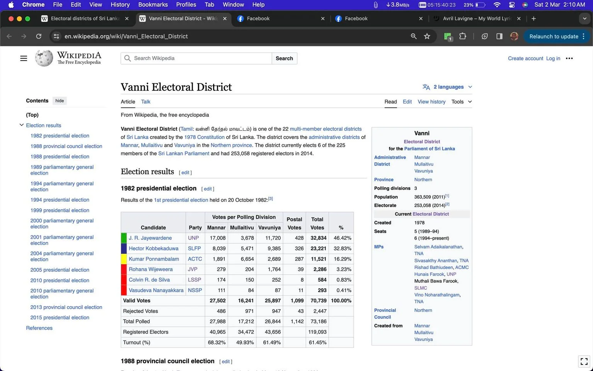Toggle the Chrome side panel icon
The width and height of the screenshot is (593, 371).
coord(499,36)
